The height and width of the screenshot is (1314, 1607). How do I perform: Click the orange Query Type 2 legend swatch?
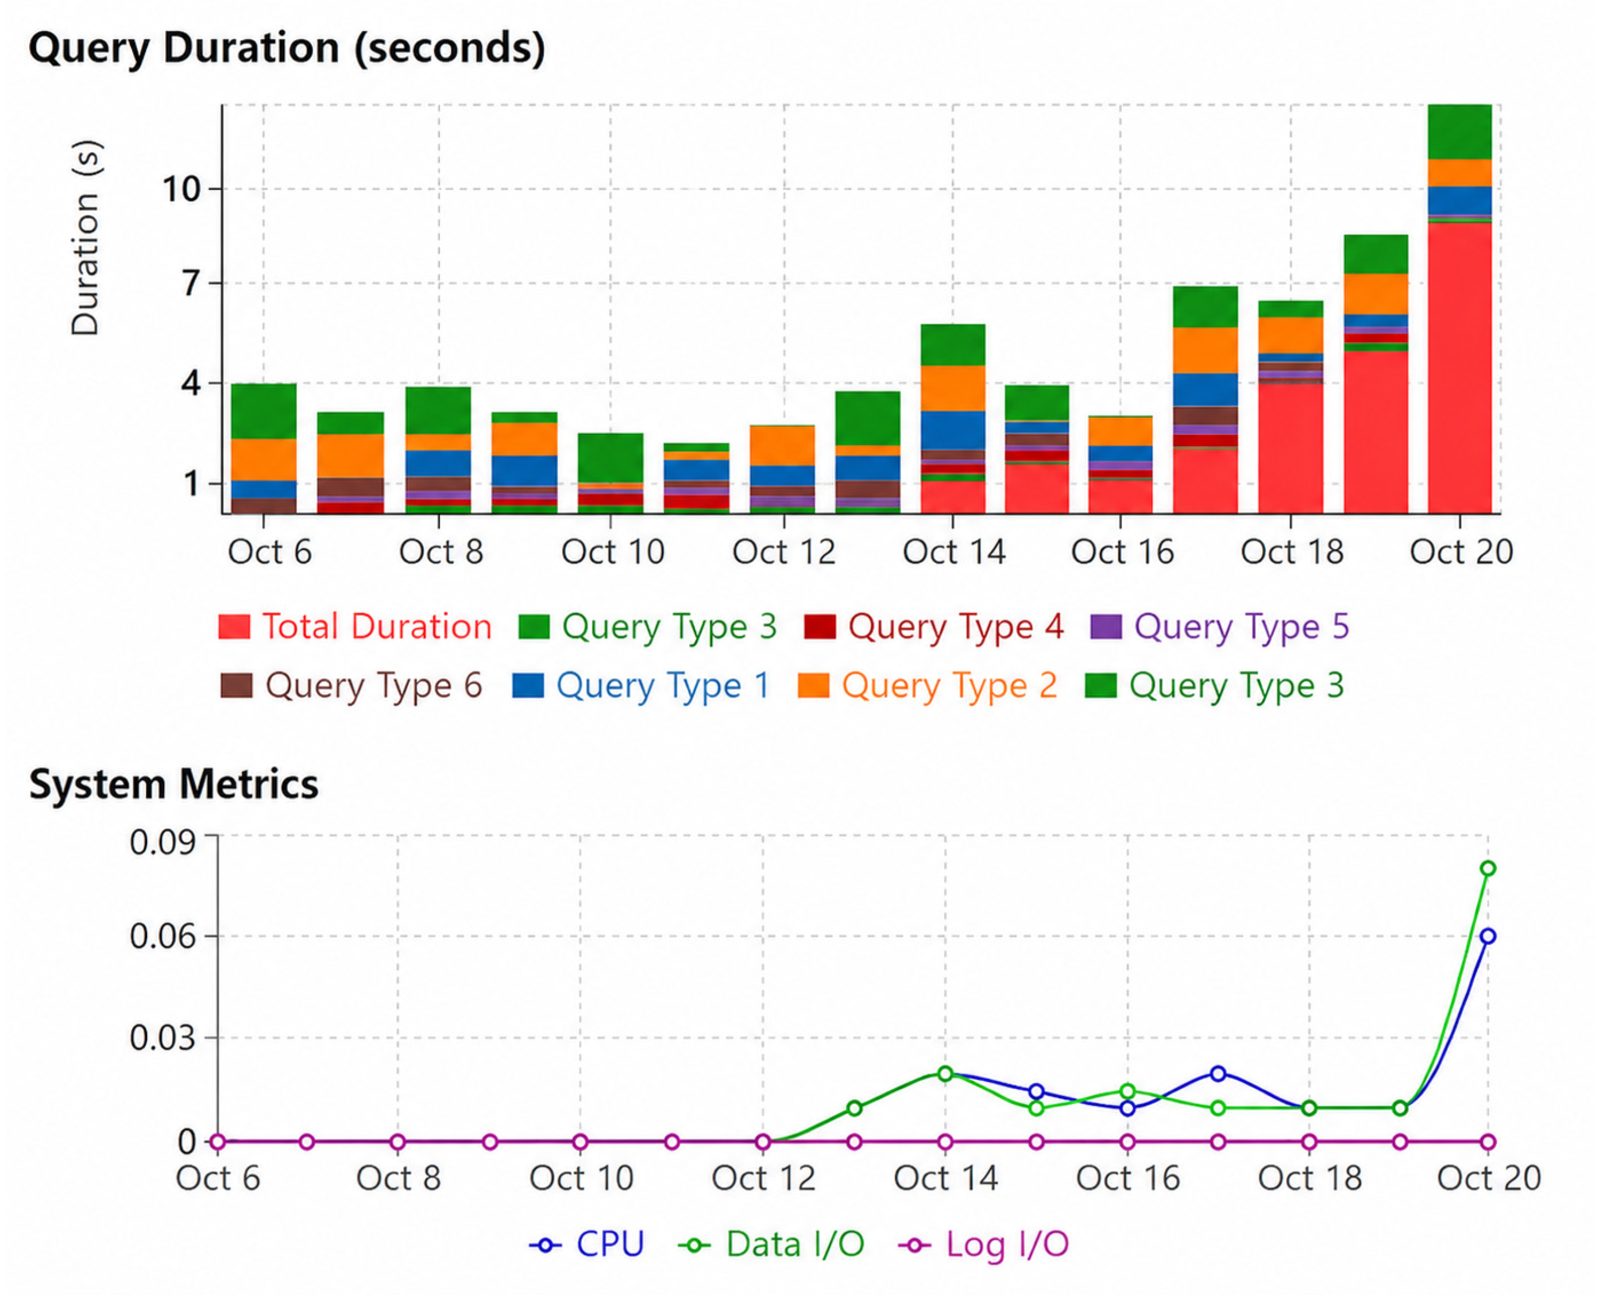click(x=814, y=686)
